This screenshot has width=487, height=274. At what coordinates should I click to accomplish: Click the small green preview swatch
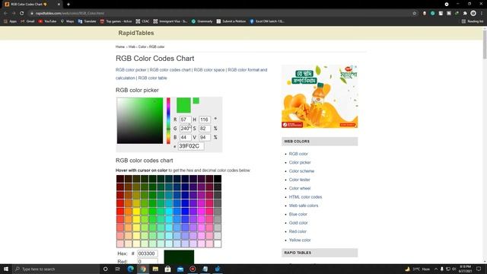pos(196,100)
